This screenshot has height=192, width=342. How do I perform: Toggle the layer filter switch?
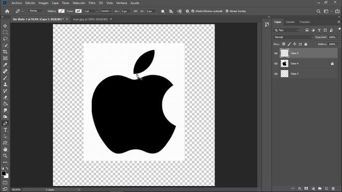tap(339, 29)
